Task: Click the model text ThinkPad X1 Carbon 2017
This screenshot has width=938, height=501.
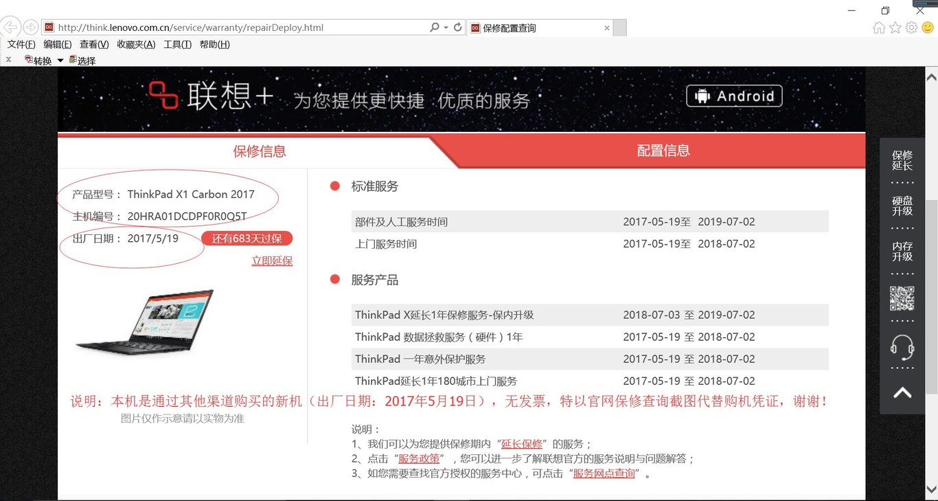Action: pyautogui.click(x=191, y=194)
